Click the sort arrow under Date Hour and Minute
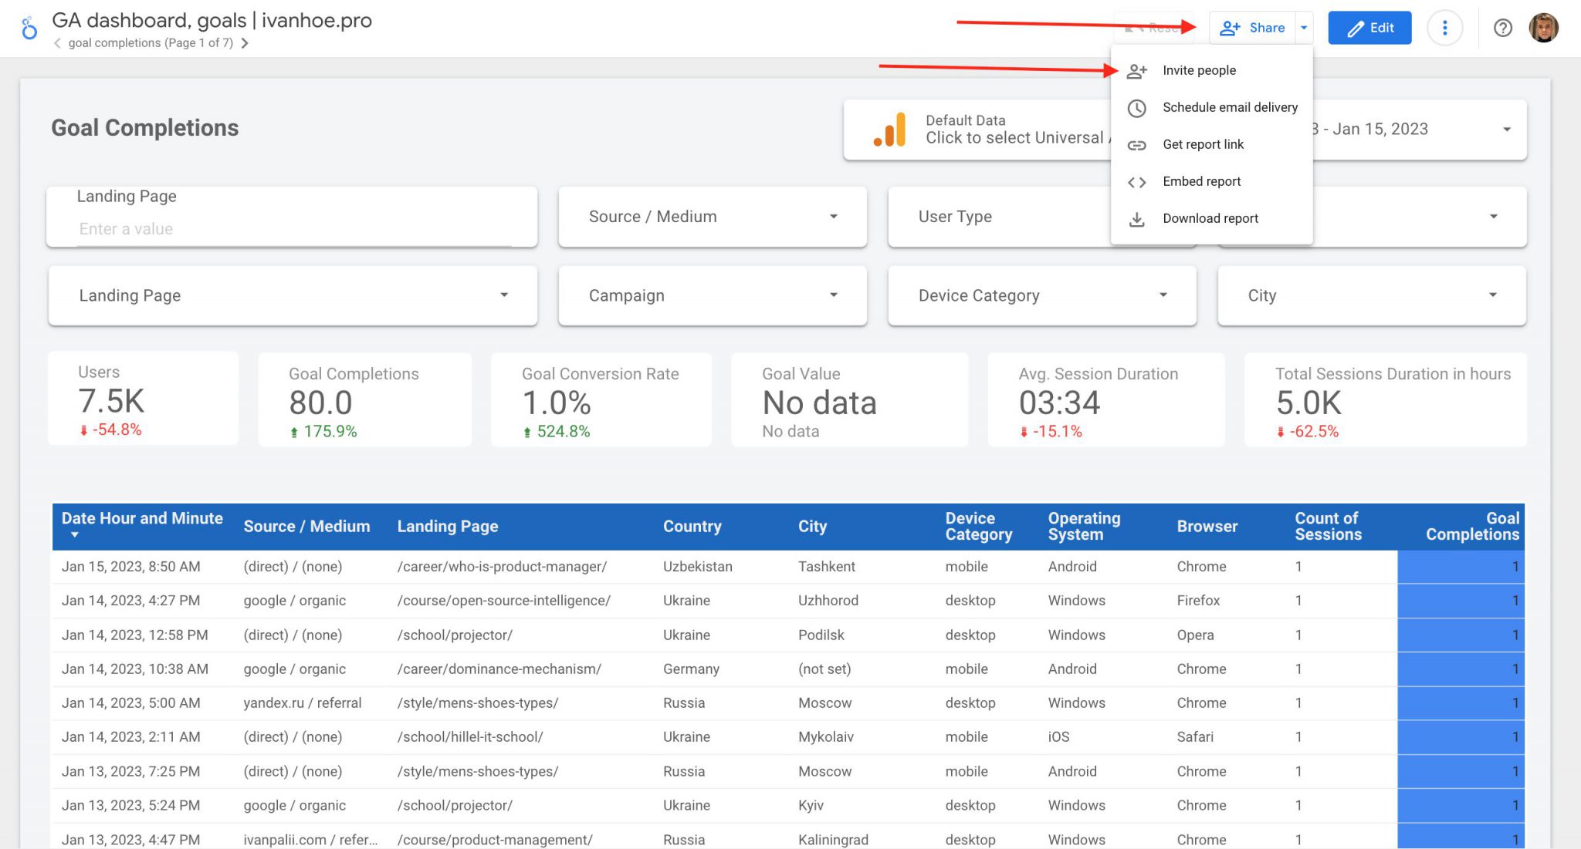The image size is (1581, 849). [75, 535]
